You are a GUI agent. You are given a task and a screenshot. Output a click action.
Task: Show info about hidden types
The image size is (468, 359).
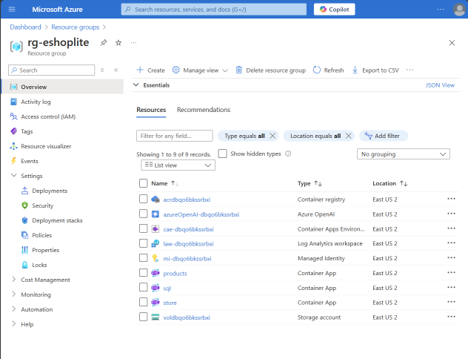[x=288, y=154]
